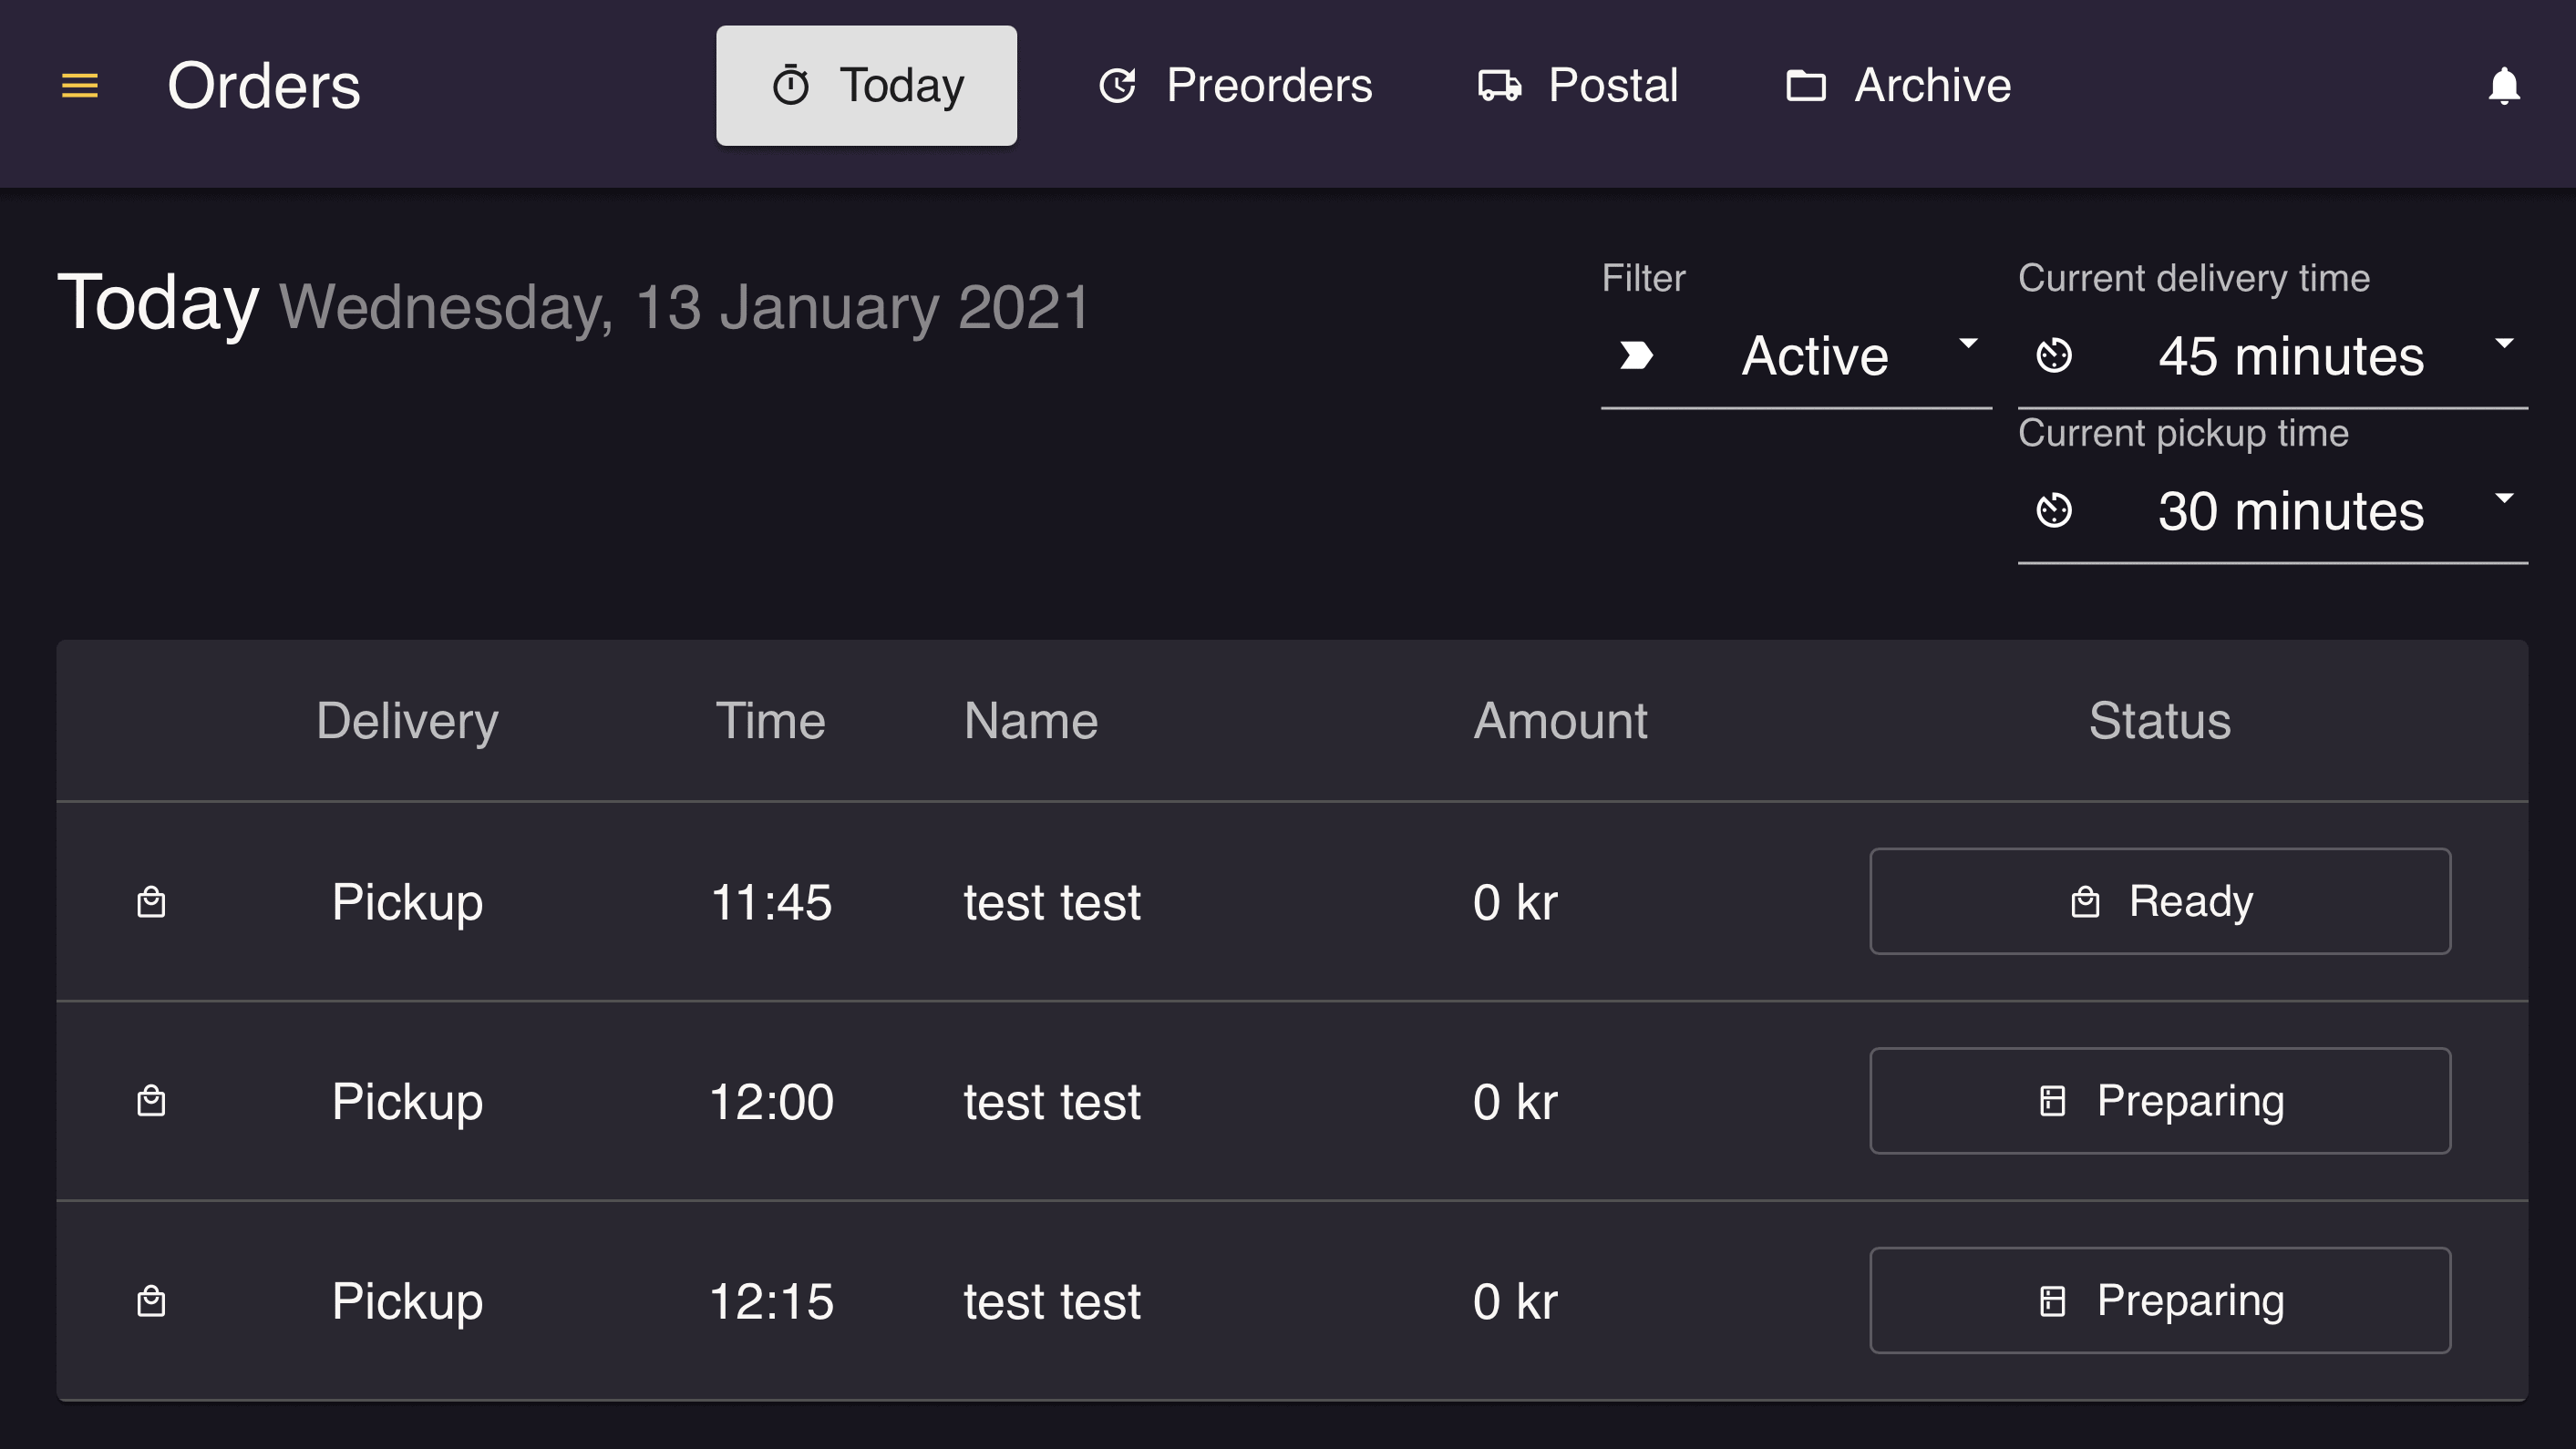Click the Preparing button for the 12:00 order
The height and width of the screenshot is (1449, 2576).
2160,1101
